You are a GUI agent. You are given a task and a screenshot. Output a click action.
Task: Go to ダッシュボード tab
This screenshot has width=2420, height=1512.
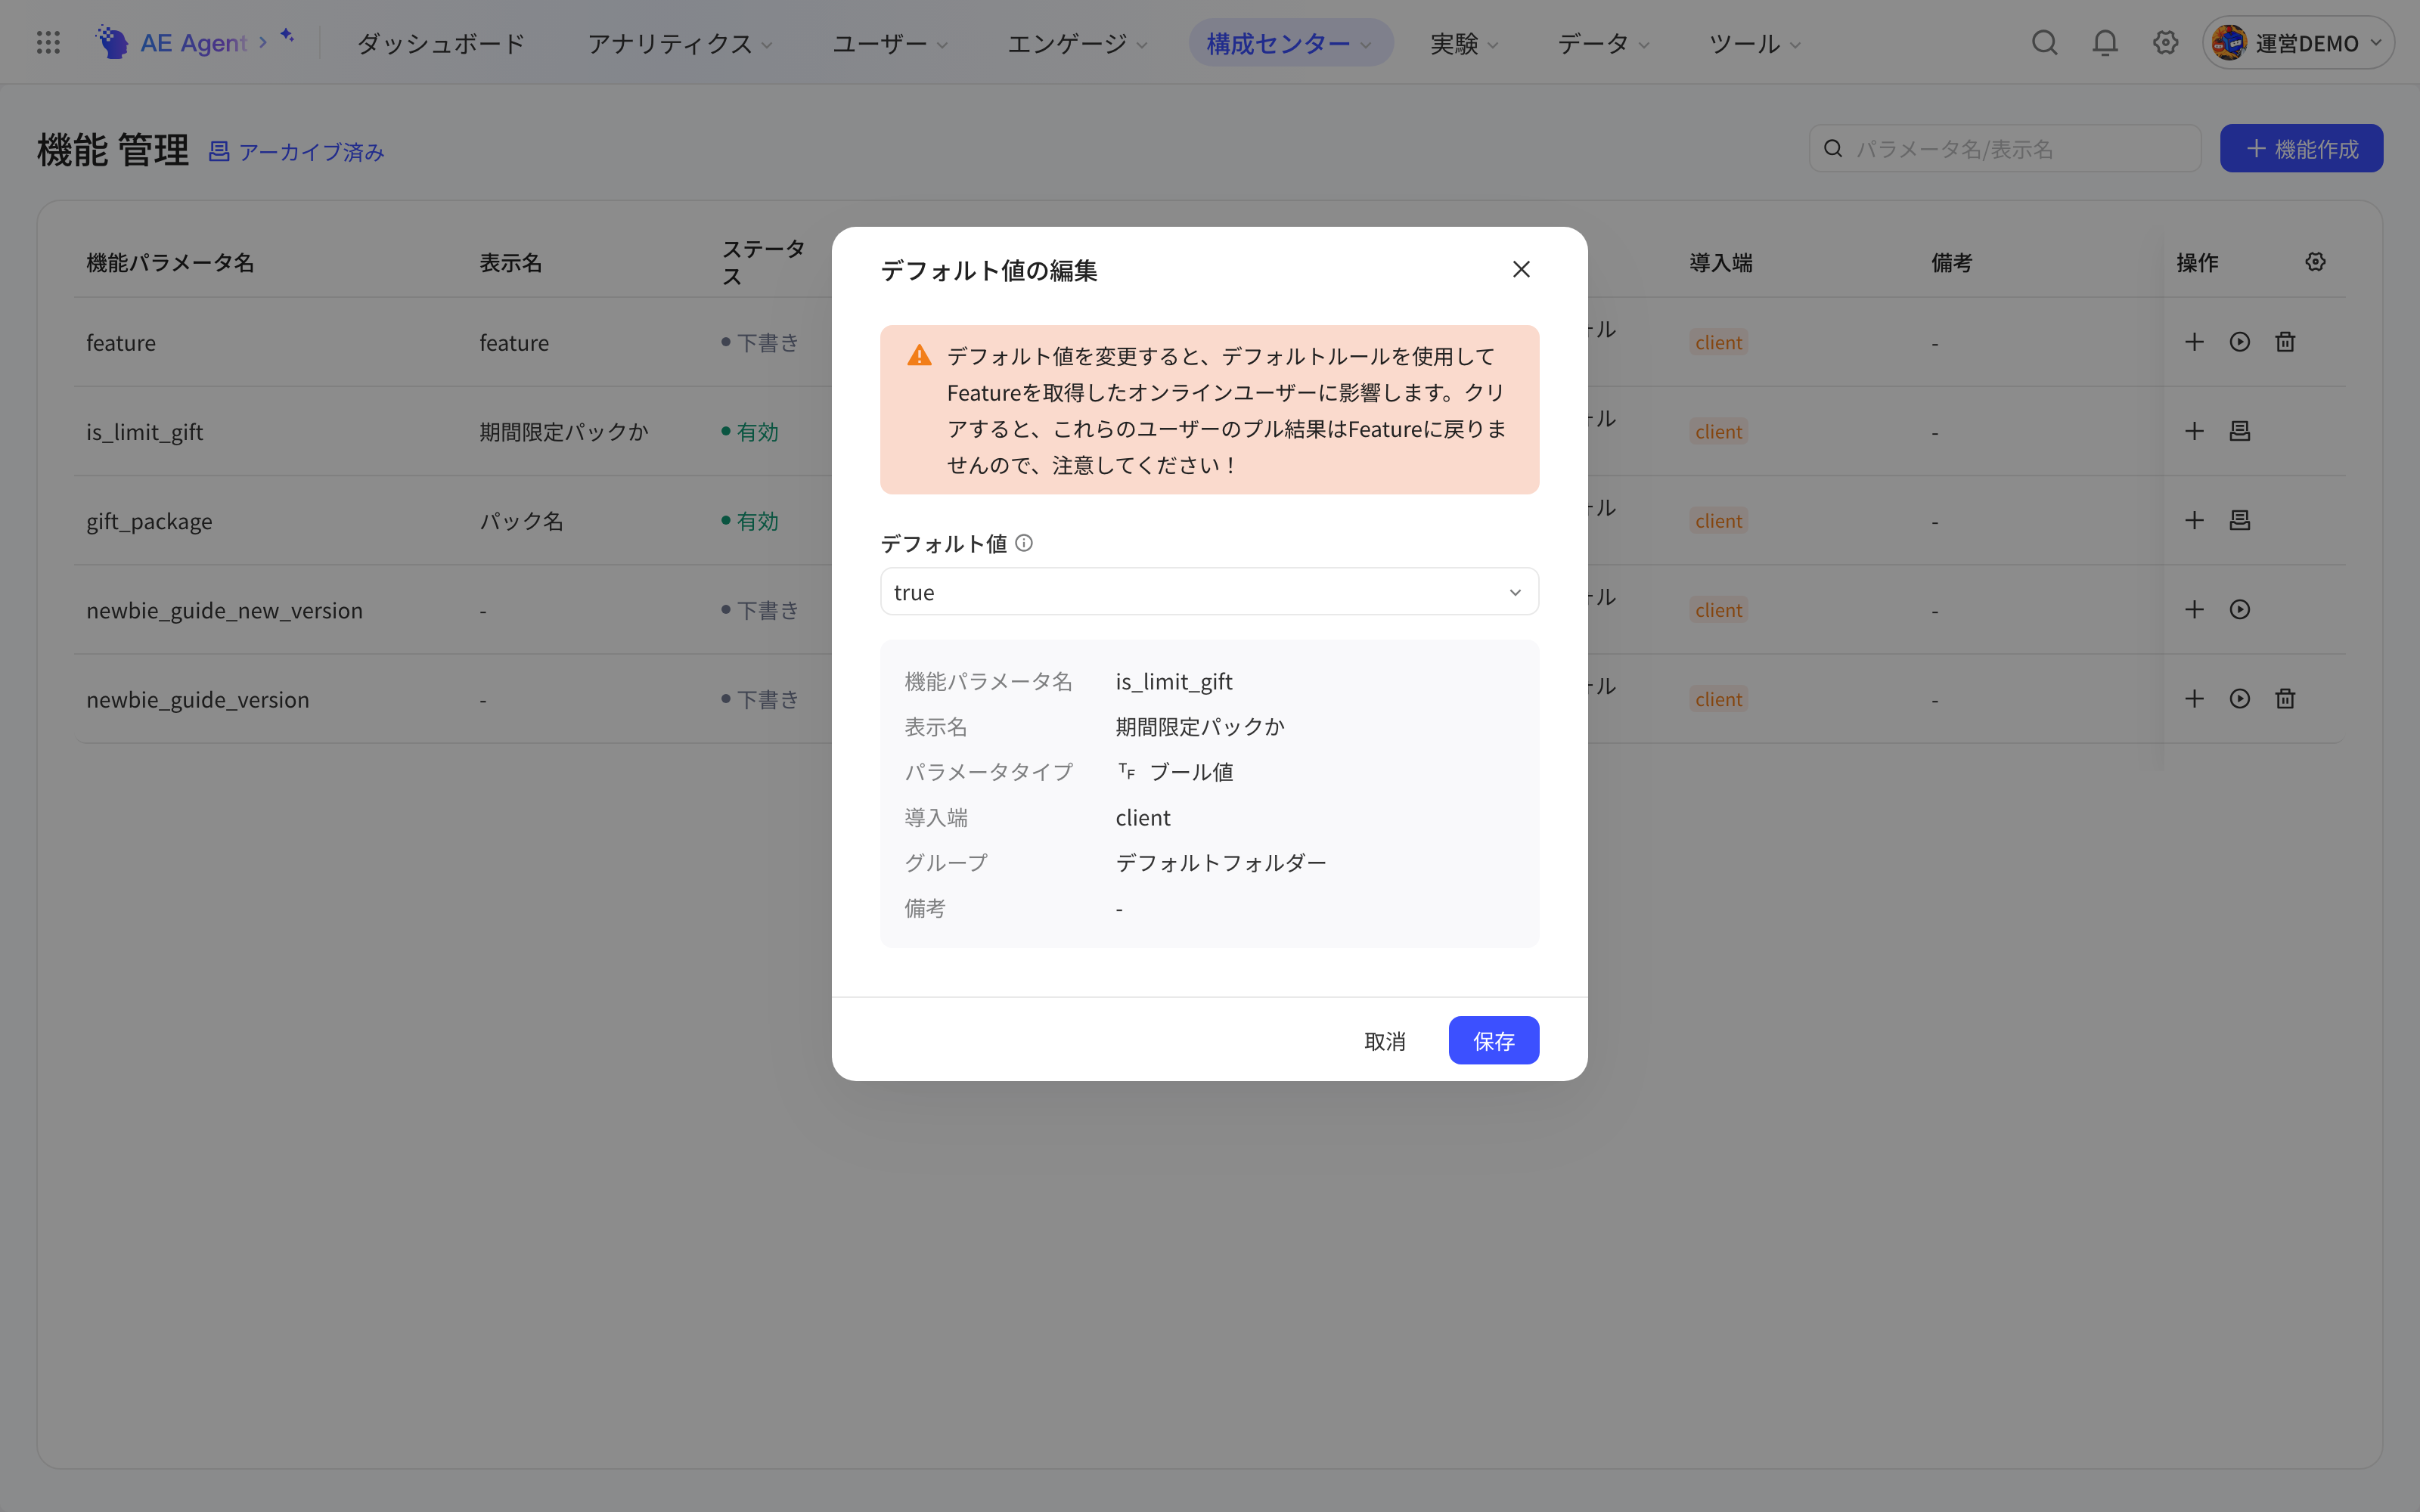[441, 43]
